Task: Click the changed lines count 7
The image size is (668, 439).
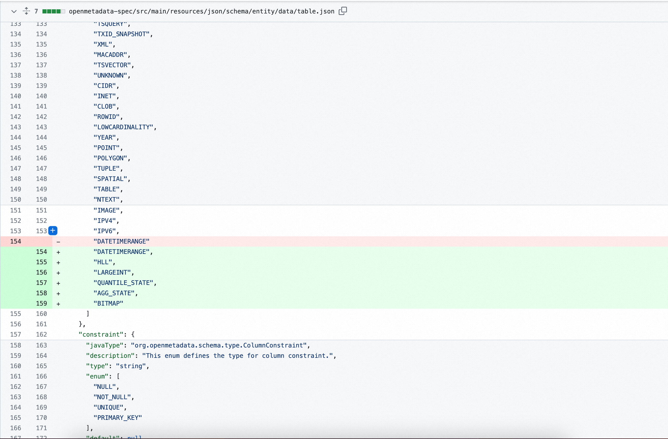Action: click(36, 11)
